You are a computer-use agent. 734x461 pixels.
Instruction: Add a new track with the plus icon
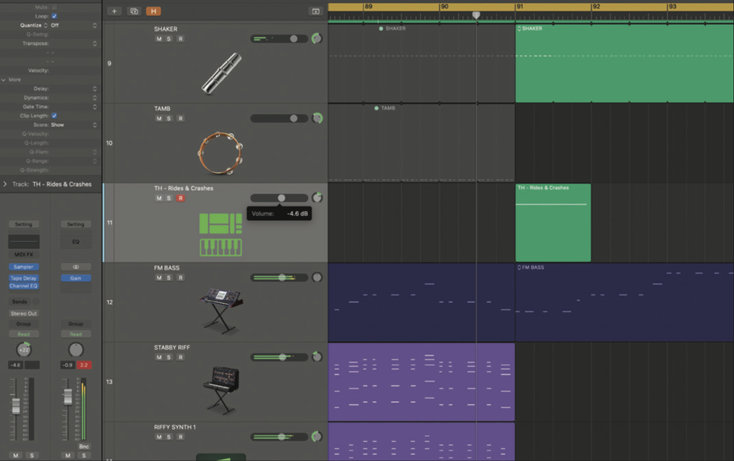tap(114, 11)
